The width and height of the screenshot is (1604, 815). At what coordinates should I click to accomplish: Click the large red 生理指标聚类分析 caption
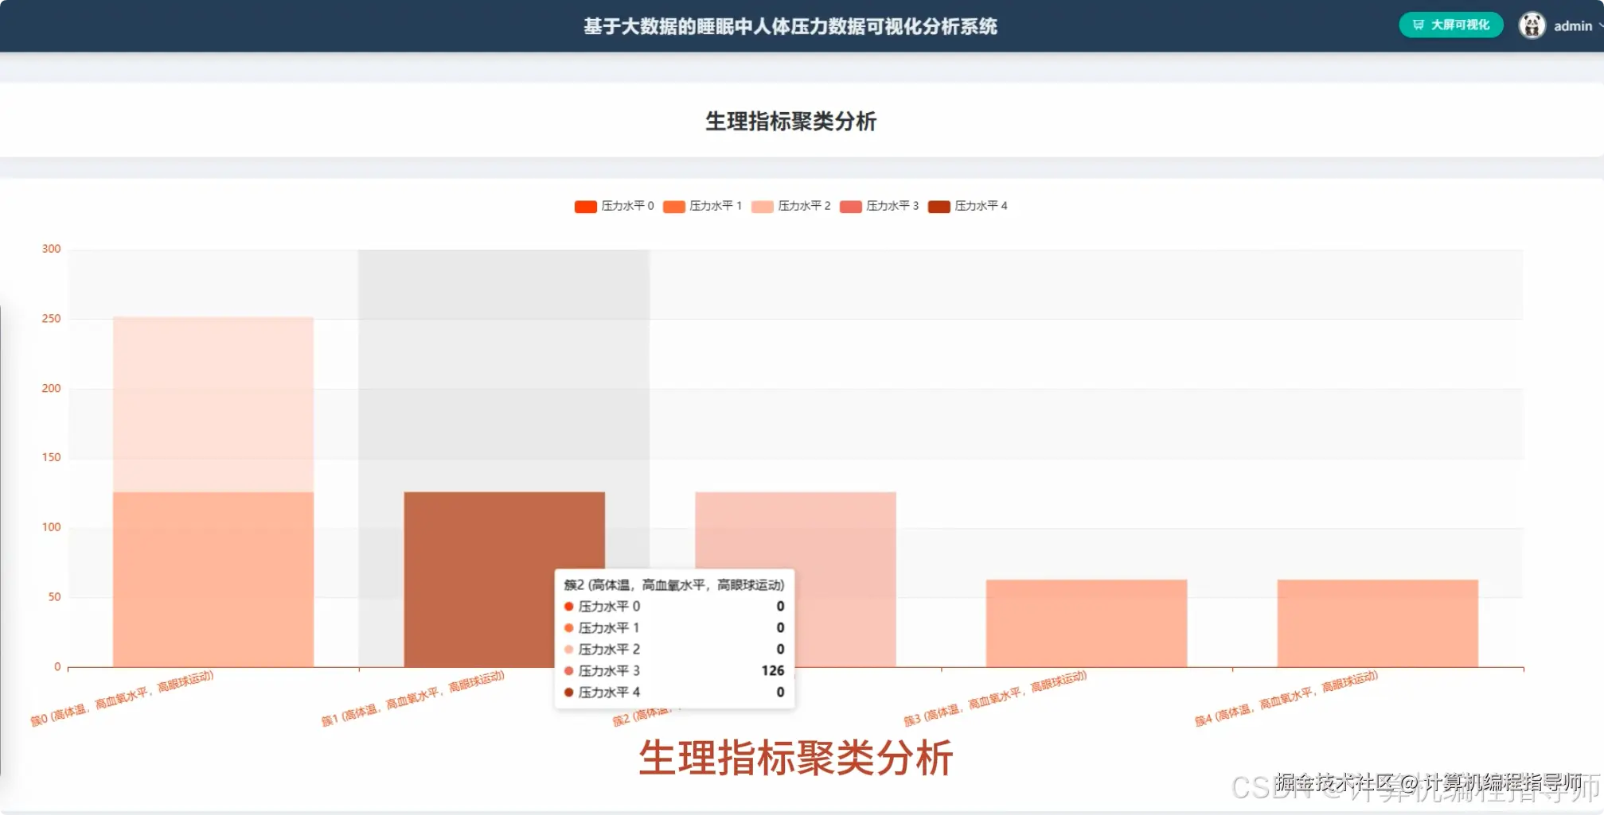795,757
